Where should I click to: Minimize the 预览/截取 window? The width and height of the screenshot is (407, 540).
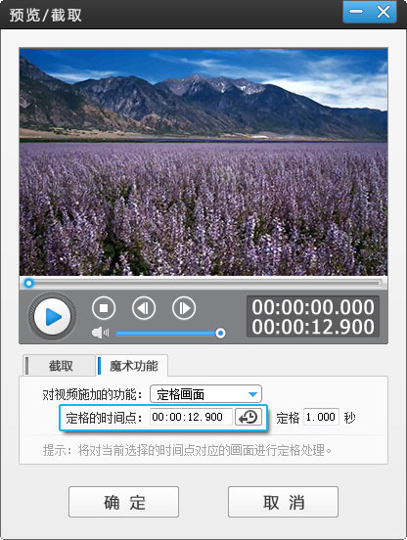click(356, 12)
